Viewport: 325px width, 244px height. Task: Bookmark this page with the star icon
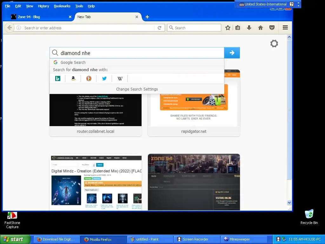click(228, 28)
